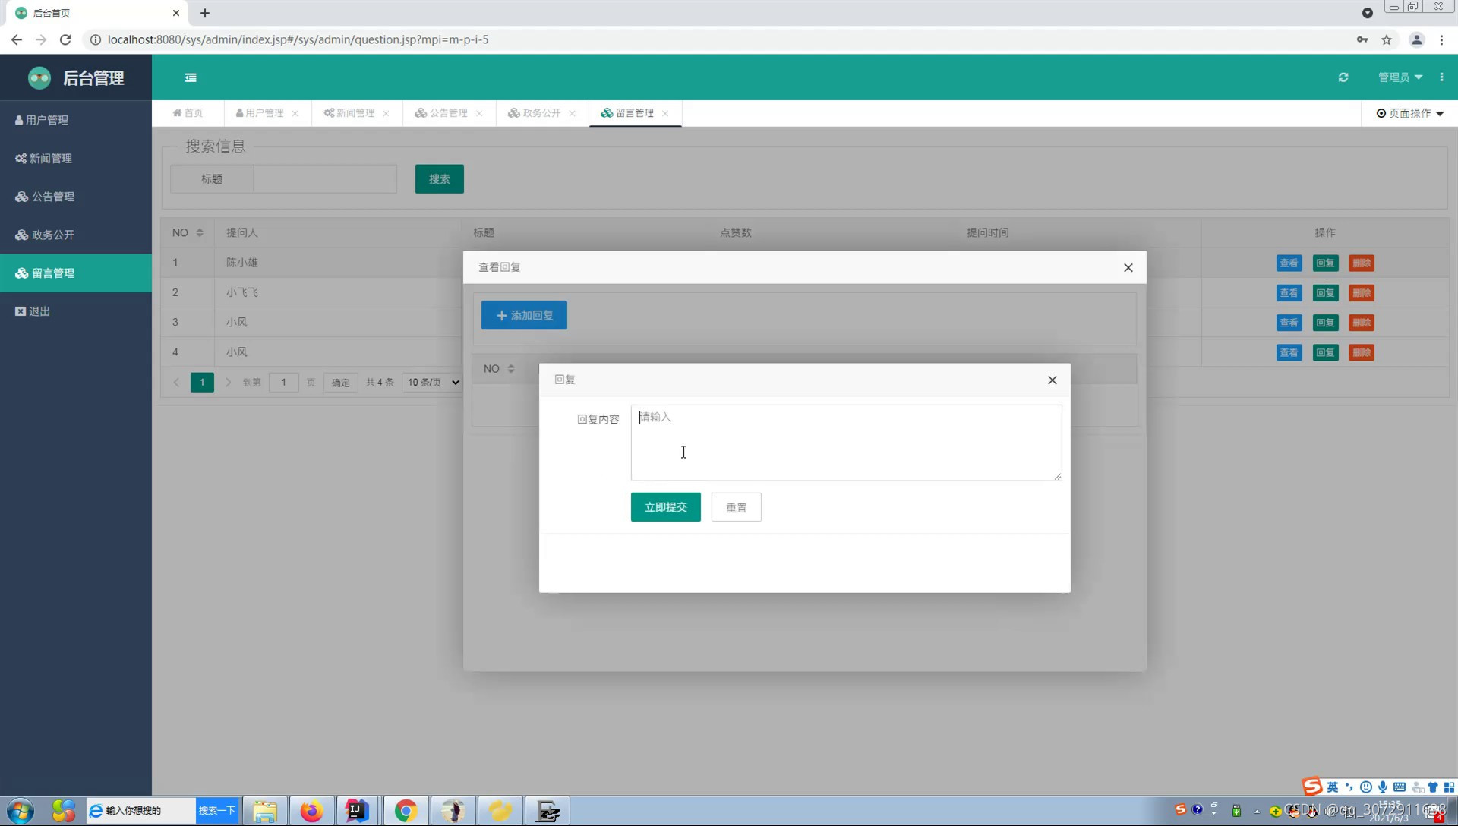Open the file explorer taskbar icon
Image resolution: width=1458 pixels, height=826 pixels.
pyautogui.click(x=264, y=811)
